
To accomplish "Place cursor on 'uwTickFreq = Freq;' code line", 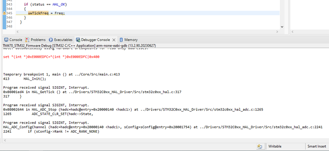I will [x=46, y=13].
